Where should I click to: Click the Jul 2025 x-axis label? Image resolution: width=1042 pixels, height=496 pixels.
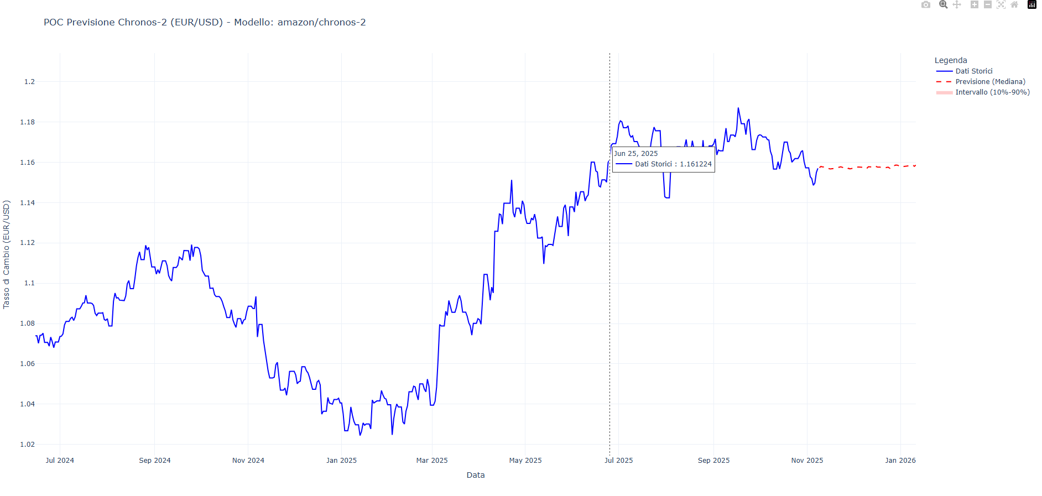(618, 460)
